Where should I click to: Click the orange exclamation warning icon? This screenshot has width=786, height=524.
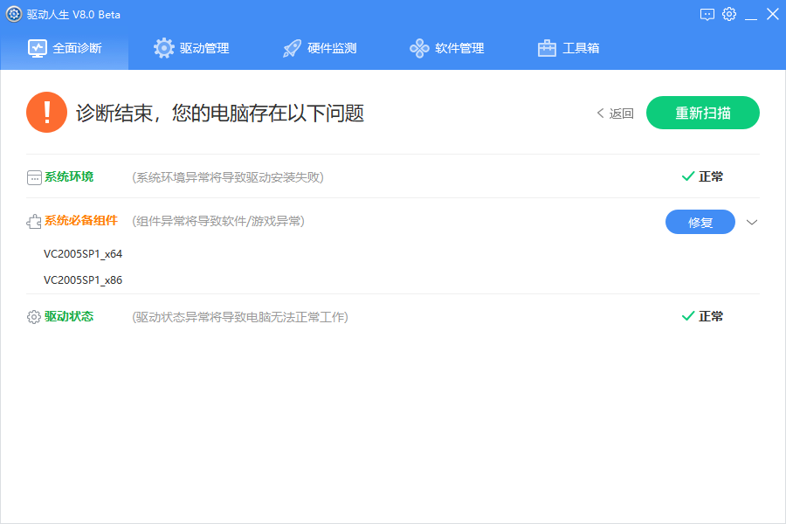[x=46, y=112]
